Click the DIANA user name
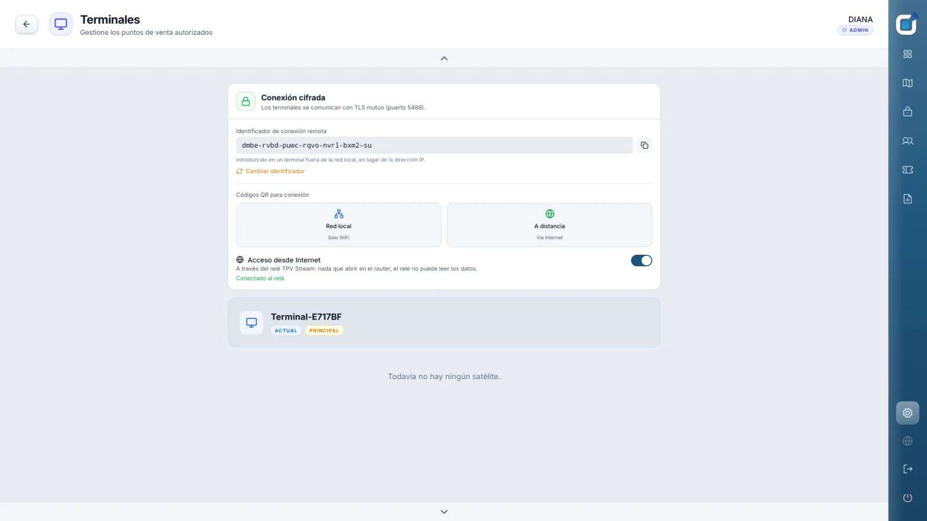927x521 pixels. pyautogui.click(x=860, y=20)
